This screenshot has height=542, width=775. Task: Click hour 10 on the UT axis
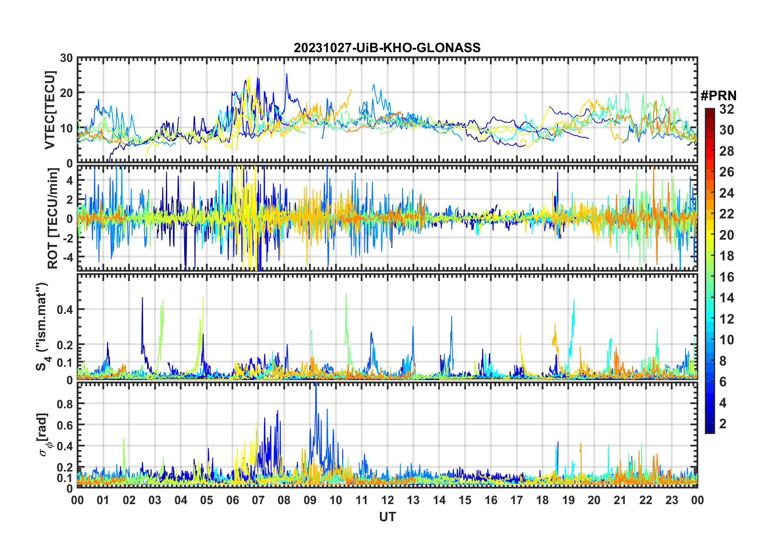[x=336, y=500]
